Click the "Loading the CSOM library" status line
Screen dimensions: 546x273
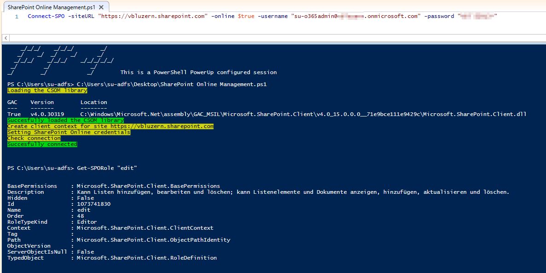click(47, 90)
